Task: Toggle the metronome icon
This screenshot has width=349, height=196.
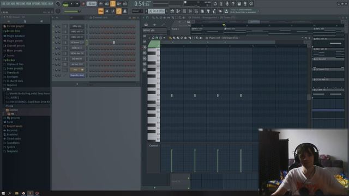Action: (101, 4)
